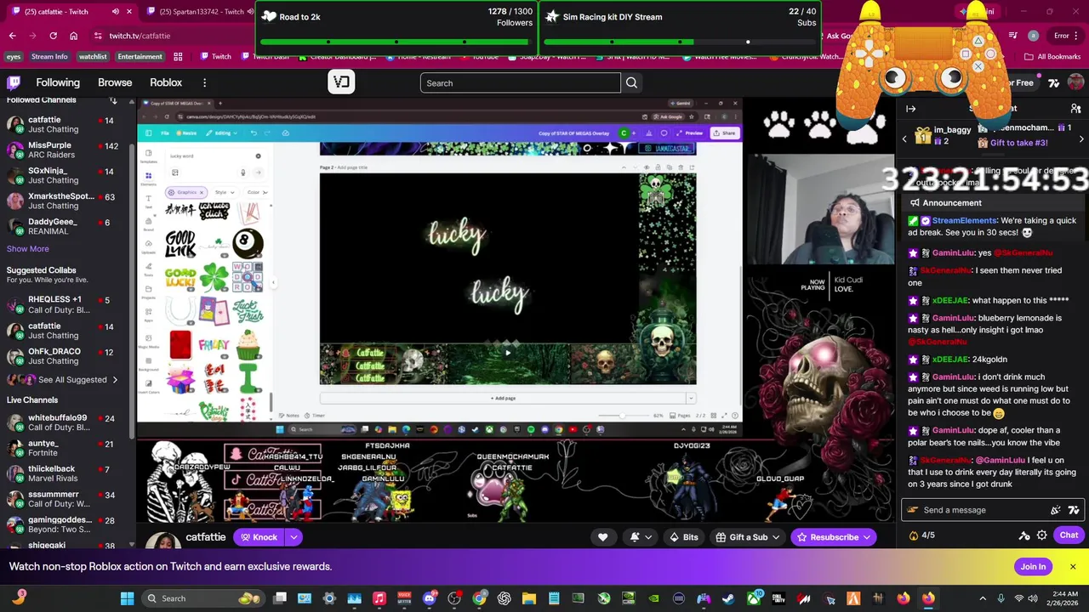Open the Roblox tab
The width and height of the screenshot is (1089, 612).
[x=166, y=82]
